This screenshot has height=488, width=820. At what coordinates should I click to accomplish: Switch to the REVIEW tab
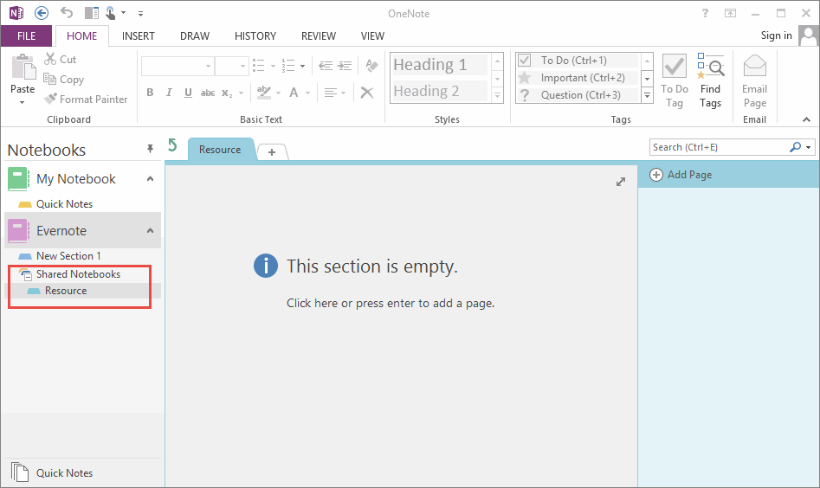(x=319, y=36)
